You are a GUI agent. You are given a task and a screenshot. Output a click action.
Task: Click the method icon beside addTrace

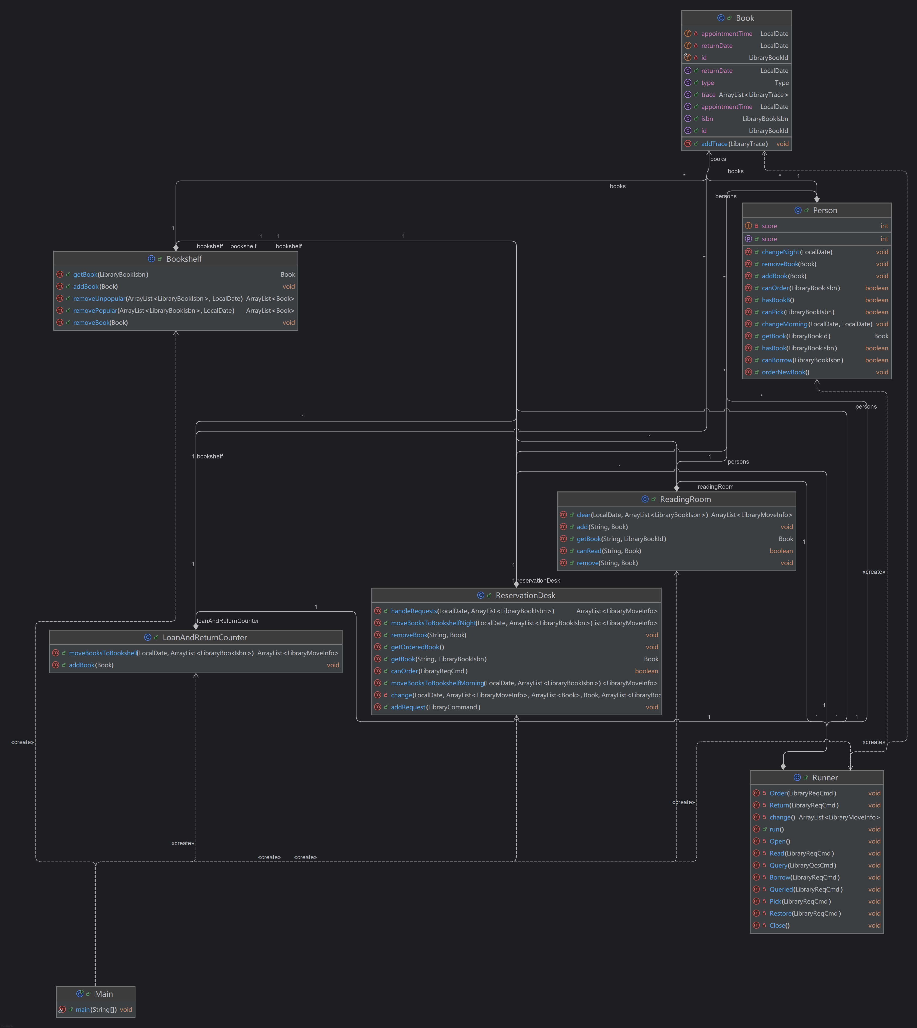[x=688, y=144]
